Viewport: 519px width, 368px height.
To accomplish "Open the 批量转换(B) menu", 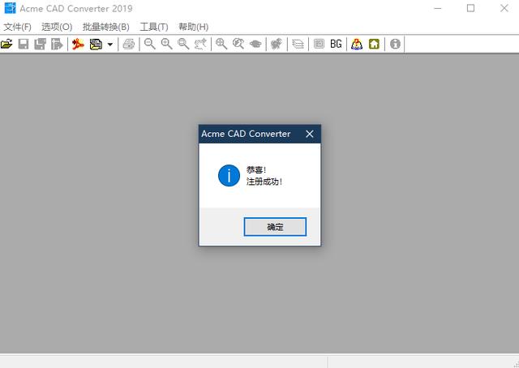I will click(106, 27).
